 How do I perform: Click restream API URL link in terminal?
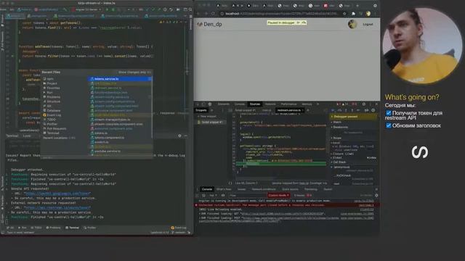pos(58,207)
